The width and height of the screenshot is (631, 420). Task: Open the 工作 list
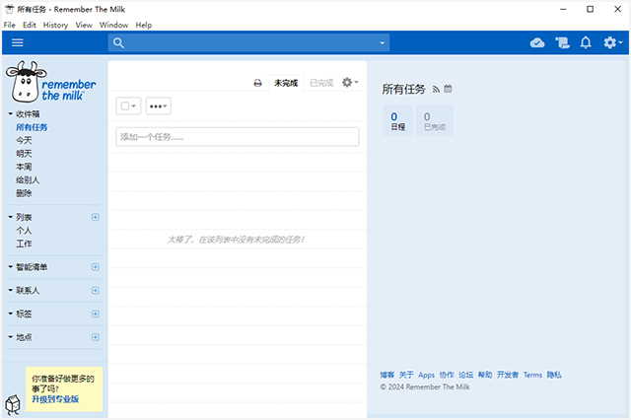pyautogui.click(x=24, y=244)
